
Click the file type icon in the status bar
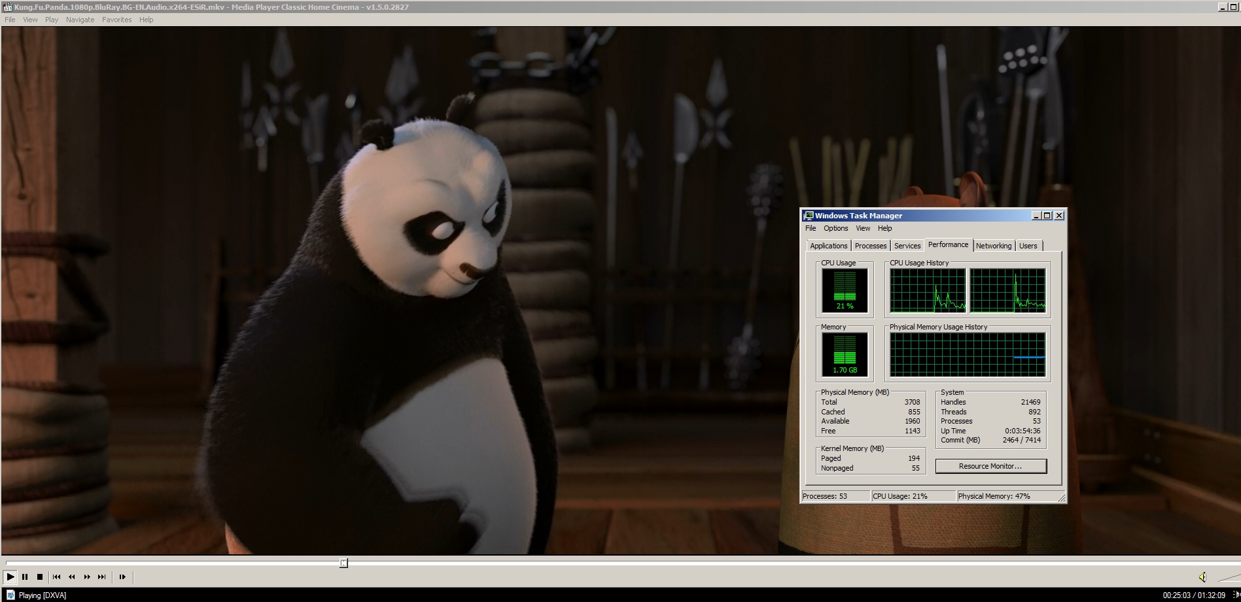tap(10, 595)
